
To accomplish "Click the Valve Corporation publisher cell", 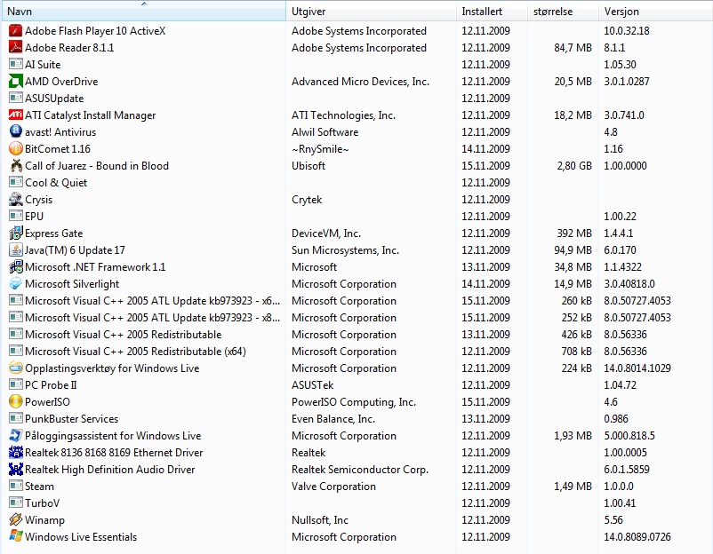I will click(333, 487).
